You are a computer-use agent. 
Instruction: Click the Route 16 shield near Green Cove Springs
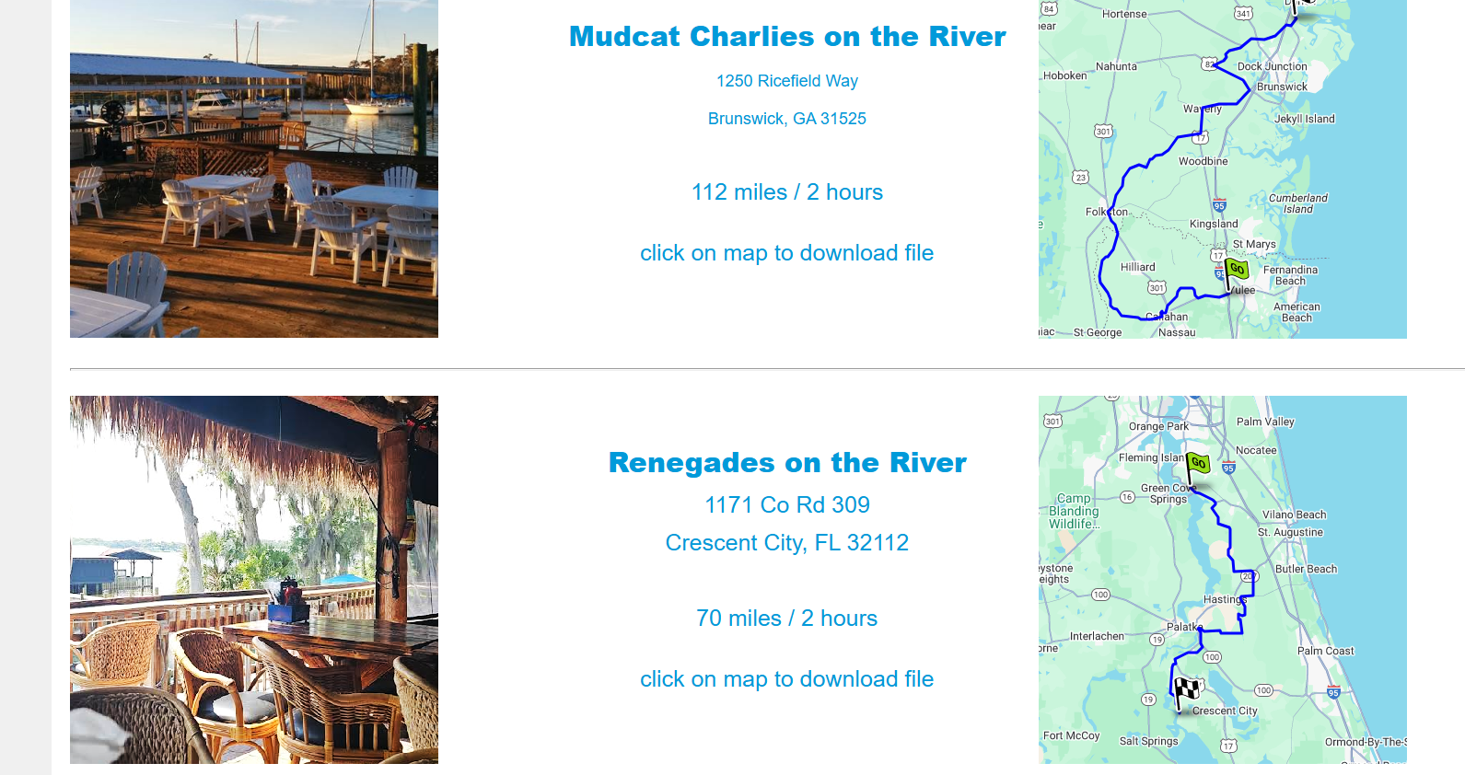(1127, 497)
